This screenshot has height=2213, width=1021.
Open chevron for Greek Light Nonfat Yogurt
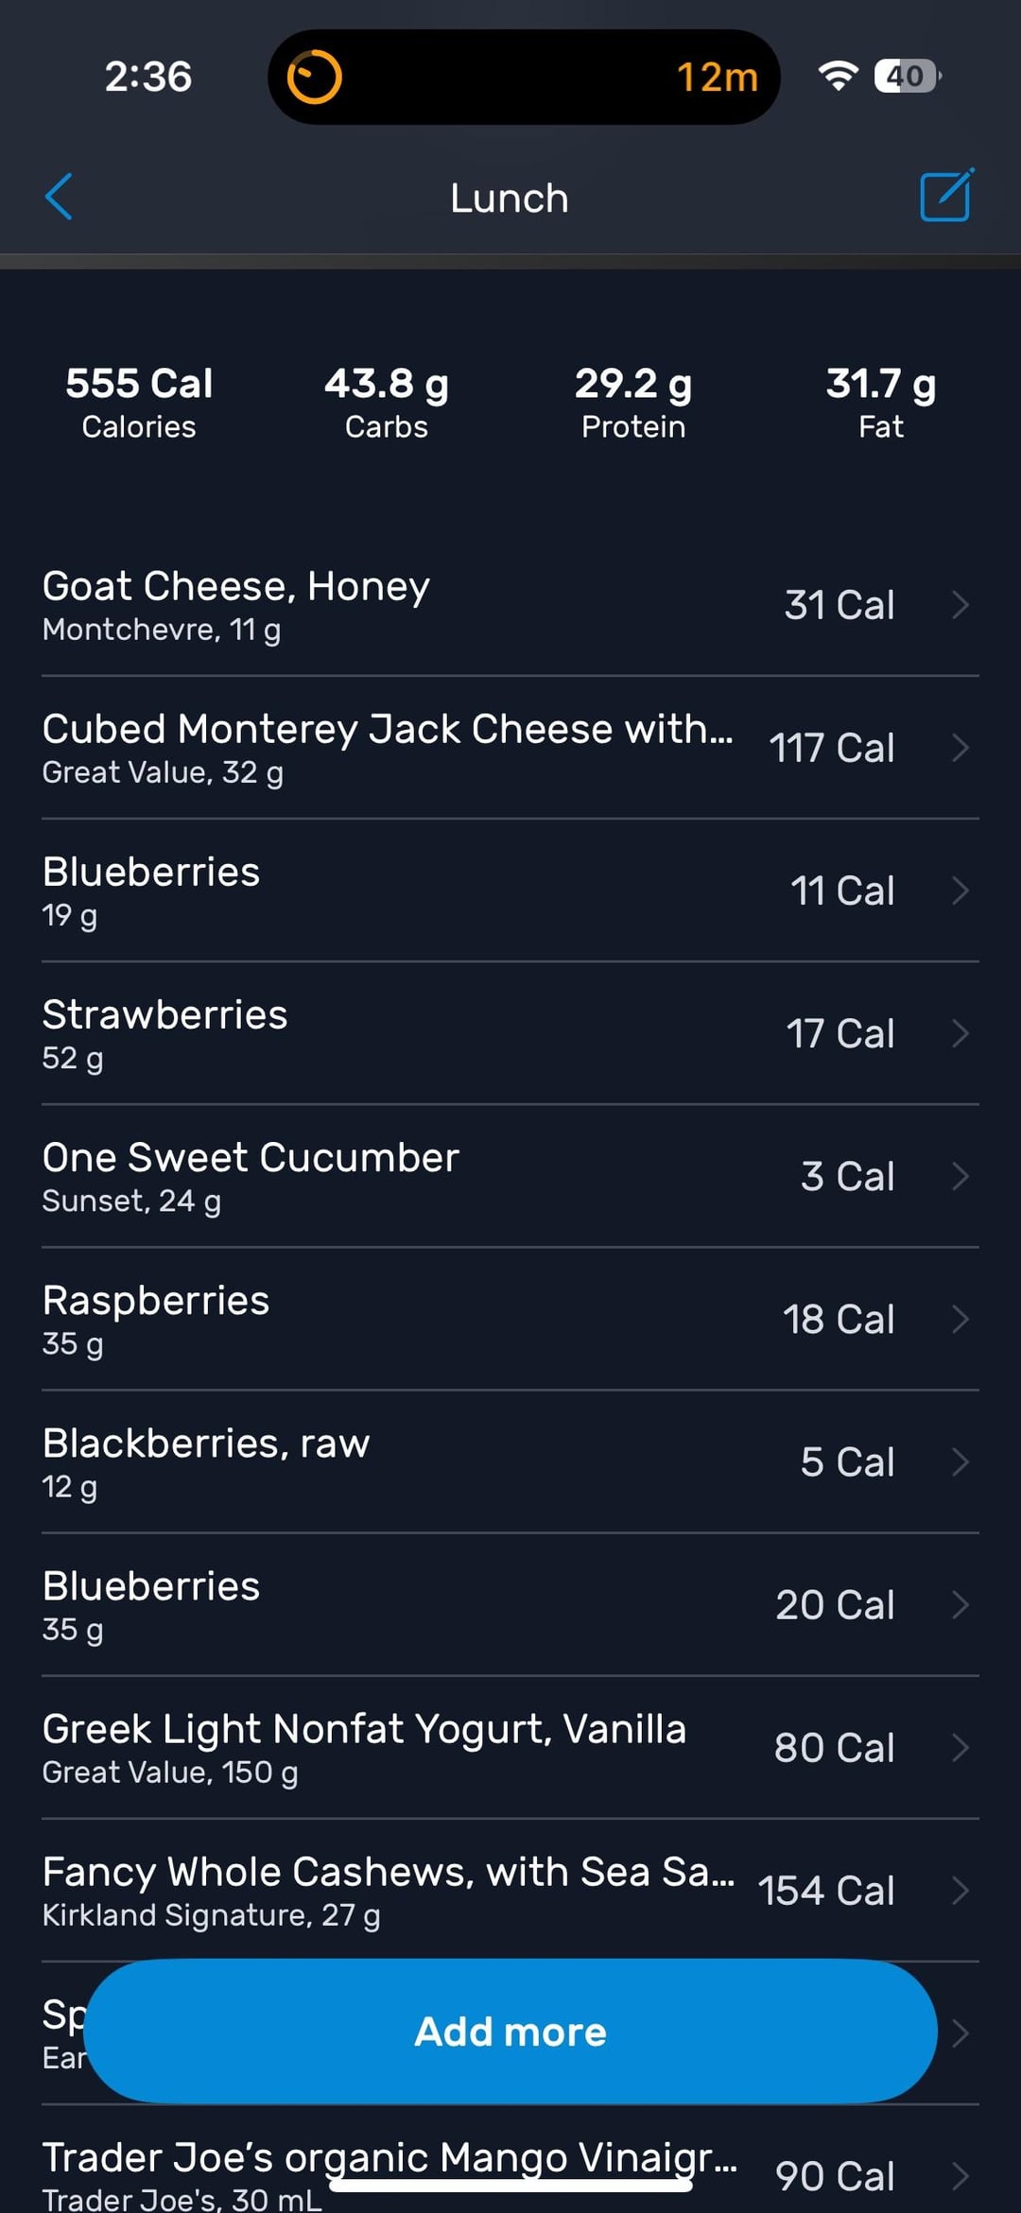(960, 1747)
